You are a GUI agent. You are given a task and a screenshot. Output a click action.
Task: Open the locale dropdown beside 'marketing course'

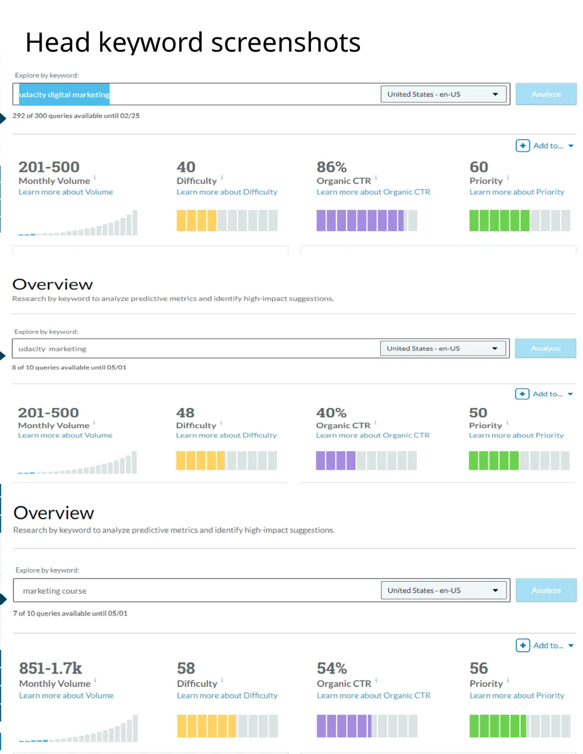pos(444,591)
